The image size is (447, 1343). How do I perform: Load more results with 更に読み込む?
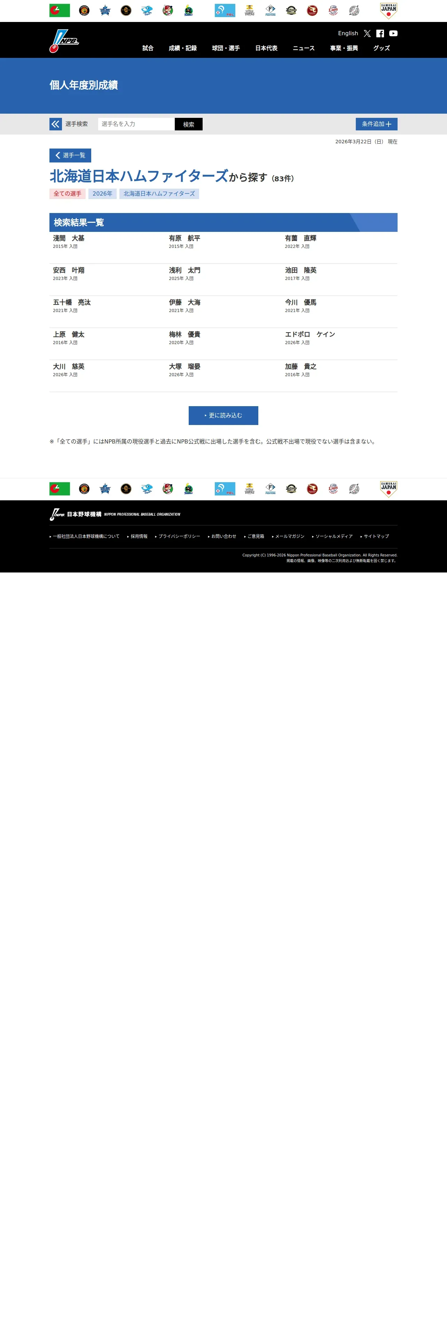click(223, 416)
